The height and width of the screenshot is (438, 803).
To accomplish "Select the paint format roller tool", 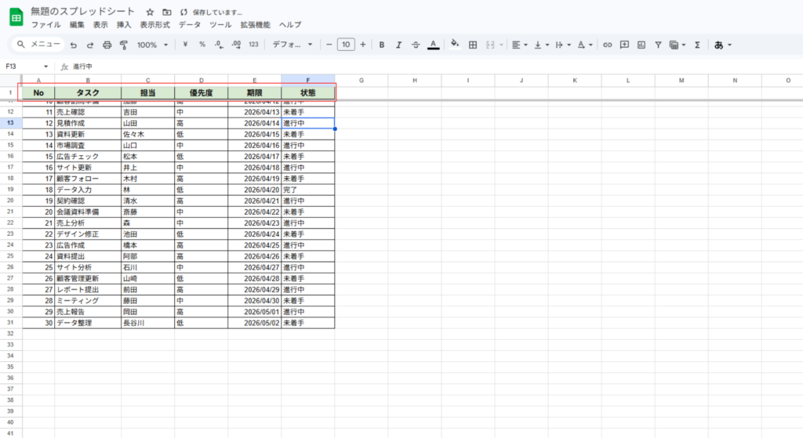I will pos(123,45).
